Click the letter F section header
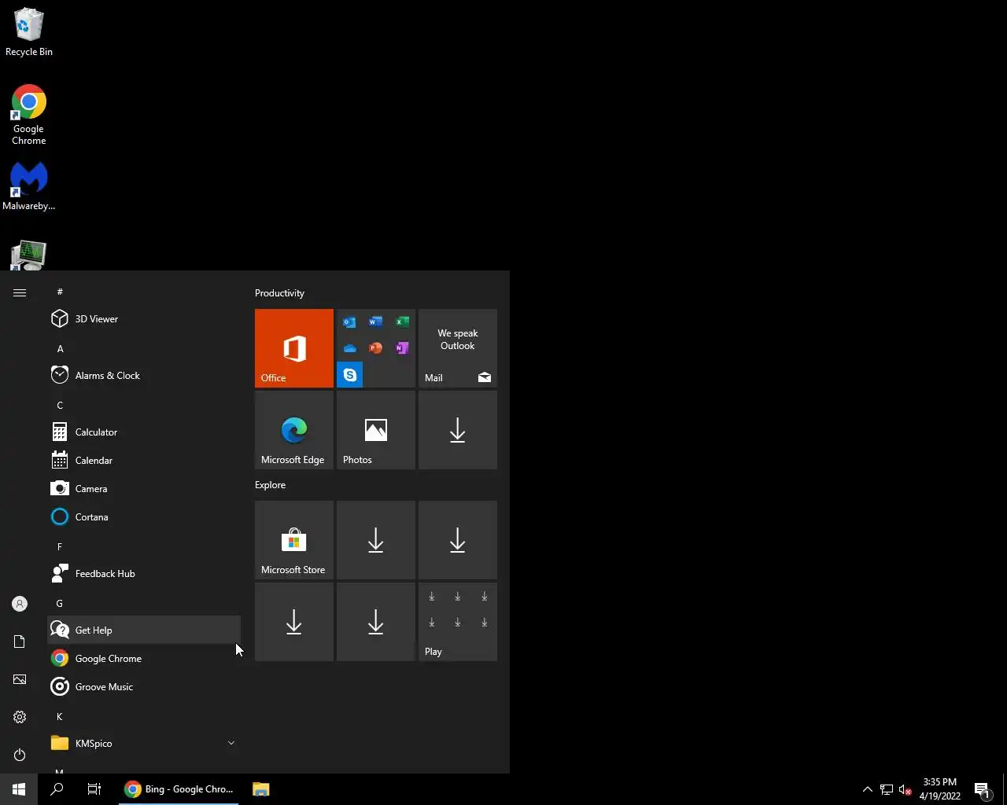Screen dimensions: 1007x805 [59, 546]
